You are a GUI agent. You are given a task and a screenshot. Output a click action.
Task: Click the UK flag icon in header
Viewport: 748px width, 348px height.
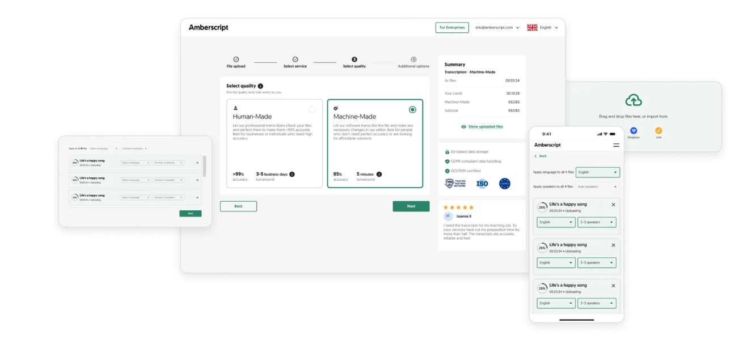(x=532, y=27)
